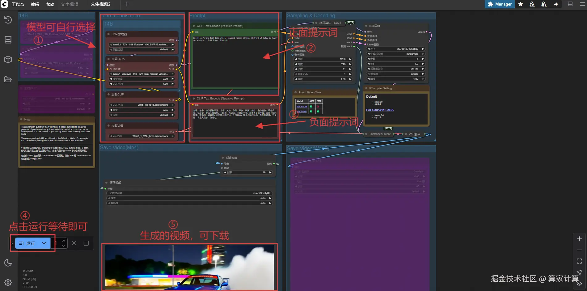Open the CLIP名称 umt5_xxl dropdown

142,105
